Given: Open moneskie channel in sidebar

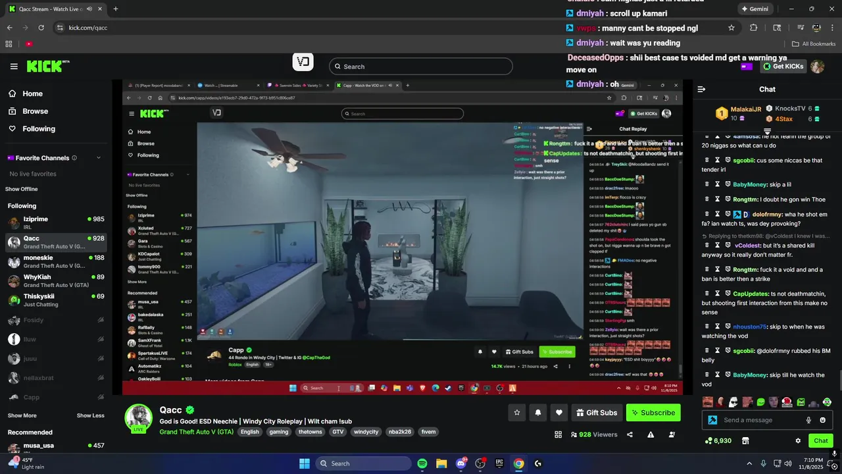Looking at the screenshot, I should (56, 261).
